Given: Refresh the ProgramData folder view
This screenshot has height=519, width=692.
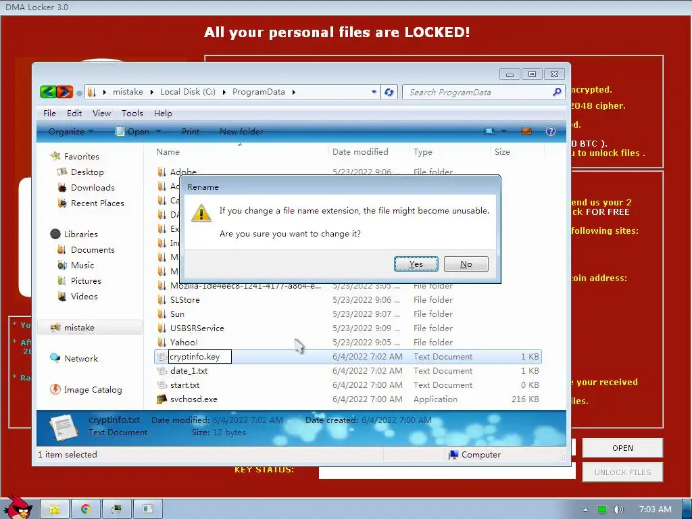Looking at the screenshot, I should click(389, 92).
